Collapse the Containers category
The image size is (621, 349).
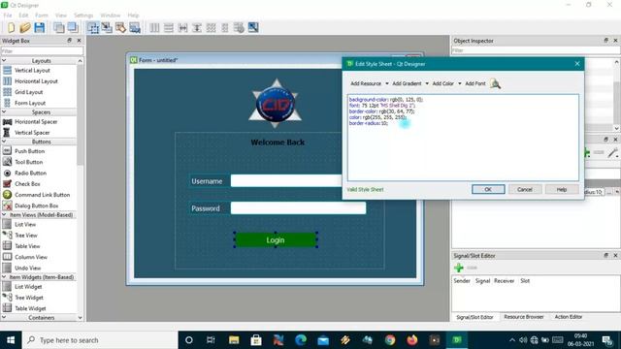(4, 318)
